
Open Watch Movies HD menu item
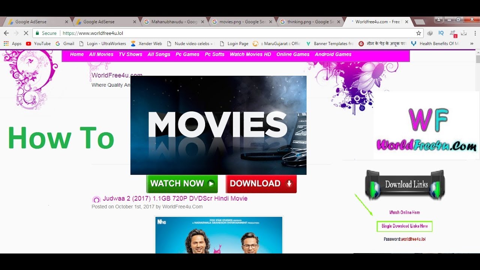[x=250, y=54]
